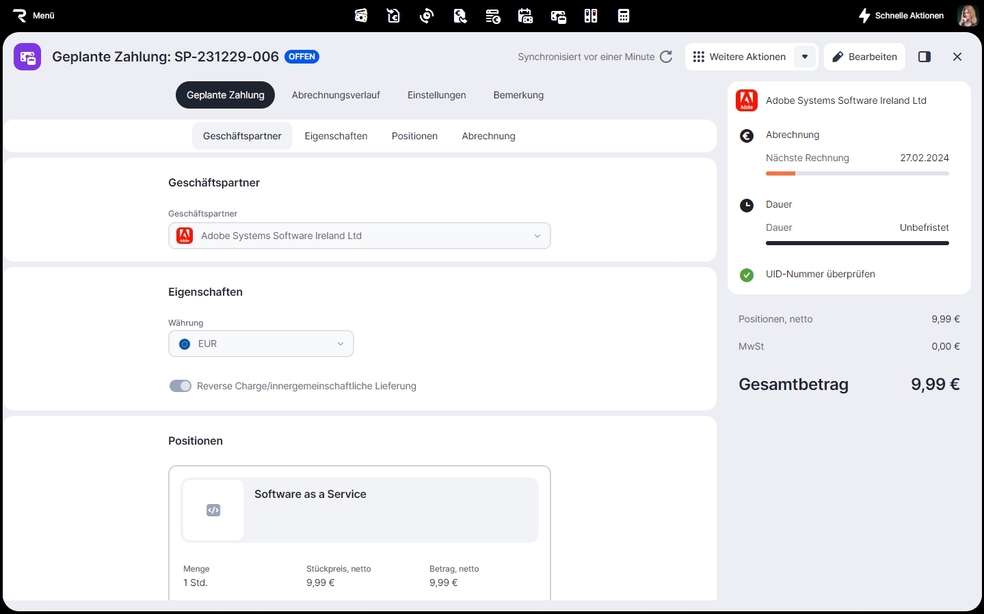Open the binders icon in top bar

591,16
